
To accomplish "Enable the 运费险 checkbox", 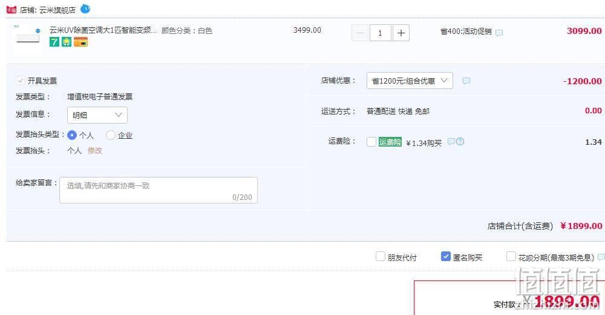I will 371,142.
